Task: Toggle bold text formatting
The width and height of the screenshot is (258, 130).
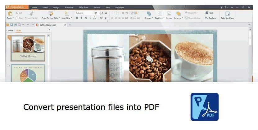Action: 77,18
